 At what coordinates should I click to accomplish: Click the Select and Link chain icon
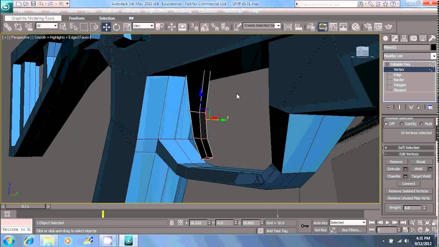point(8,27)
